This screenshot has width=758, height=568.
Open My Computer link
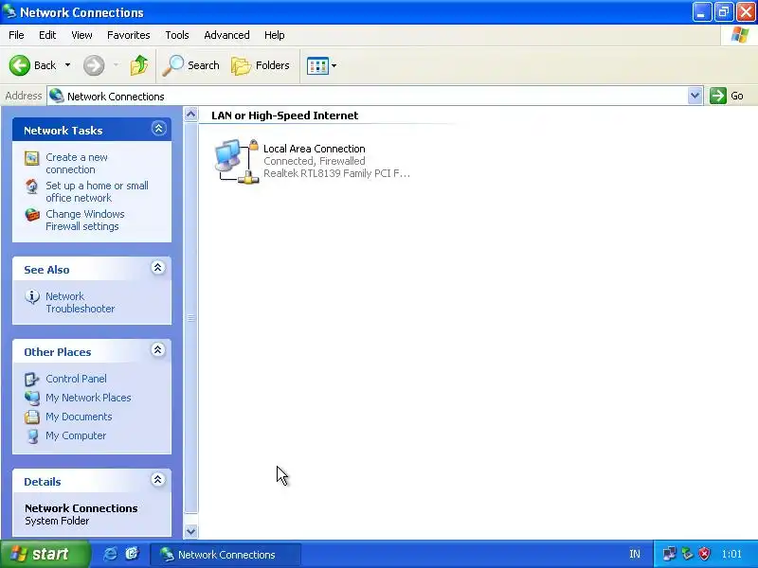pos(76,435)
